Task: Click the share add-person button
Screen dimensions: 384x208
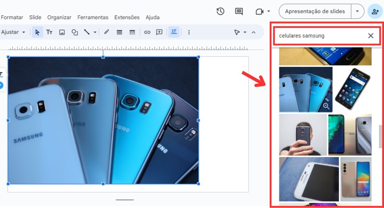Action: [x=375, y=11]
